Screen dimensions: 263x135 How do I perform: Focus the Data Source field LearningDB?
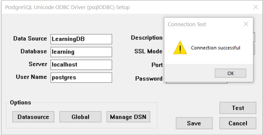pyautogui.click(x=81, y=39)
